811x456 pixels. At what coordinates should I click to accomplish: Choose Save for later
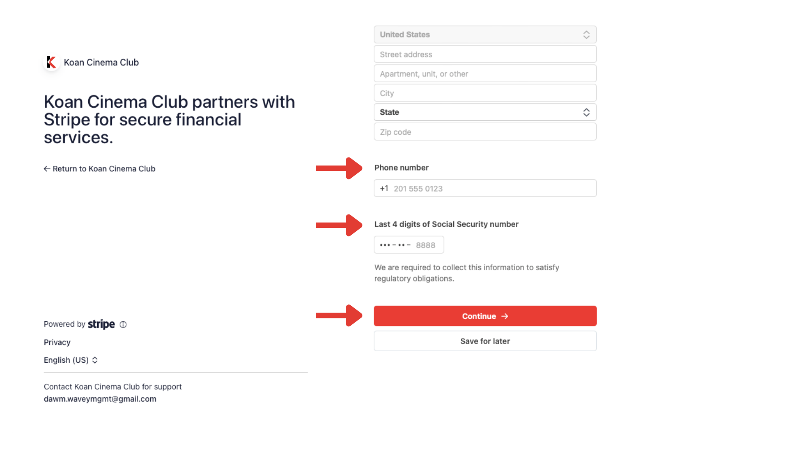485,341
